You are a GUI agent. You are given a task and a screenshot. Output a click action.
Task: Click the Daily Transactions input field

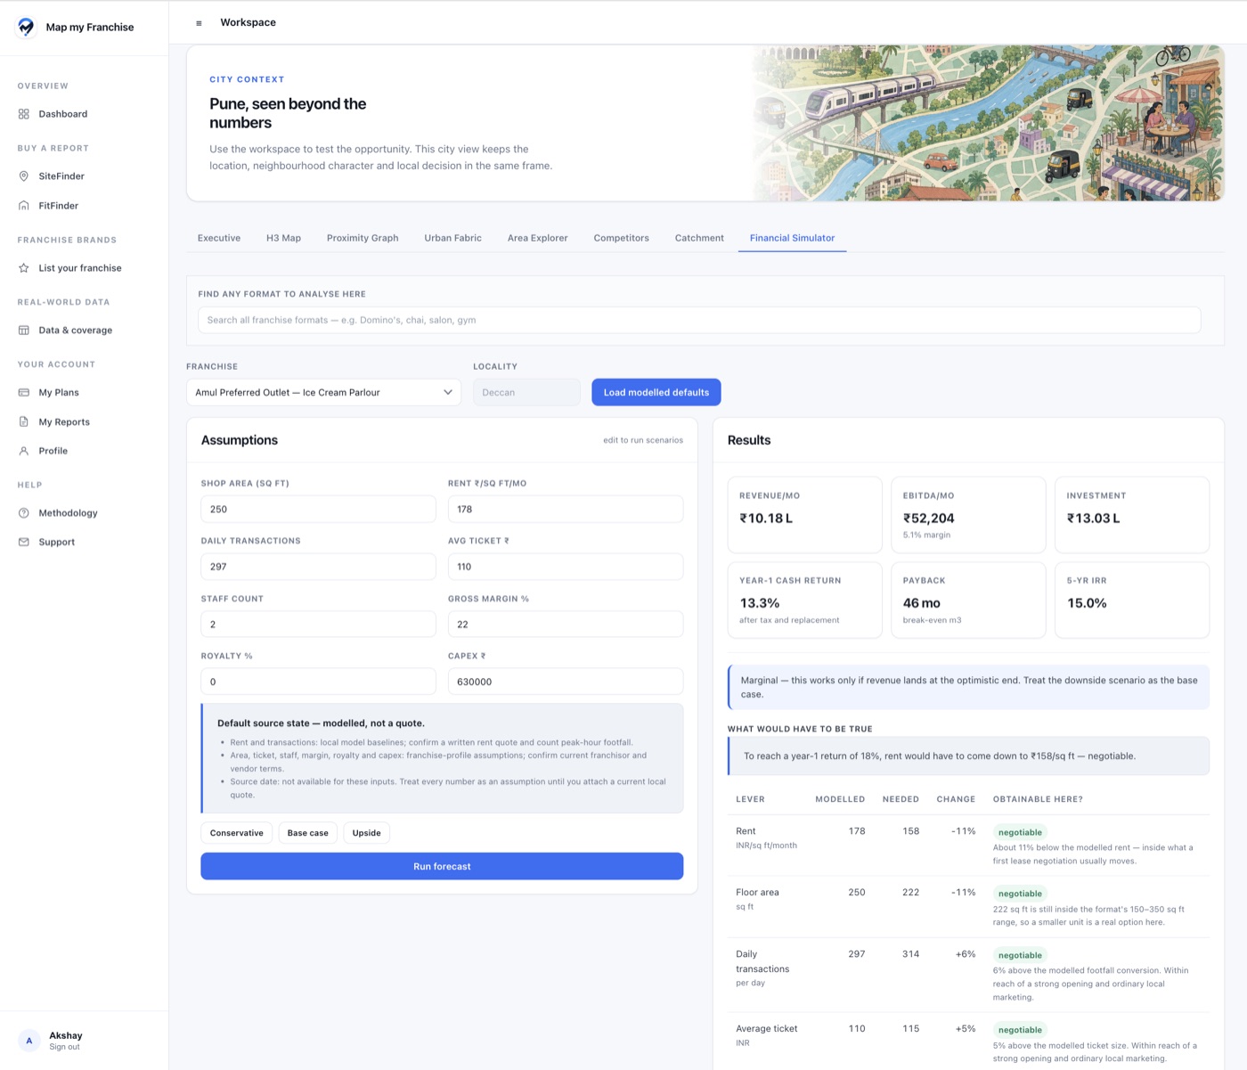click(x=318, y=567)
